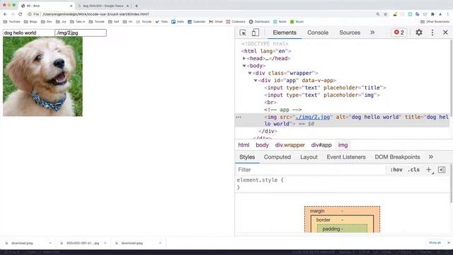Select the input placeholder img node

(x=322, y=95)
